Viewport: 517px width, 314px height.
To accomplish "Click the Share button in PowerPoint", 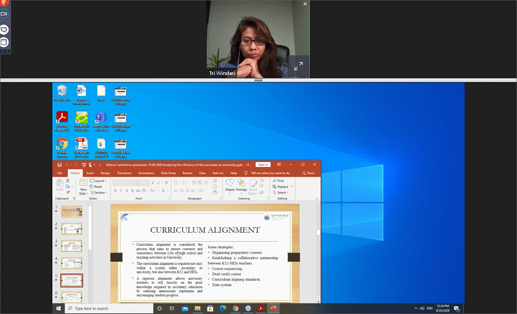I will point(308,173).
